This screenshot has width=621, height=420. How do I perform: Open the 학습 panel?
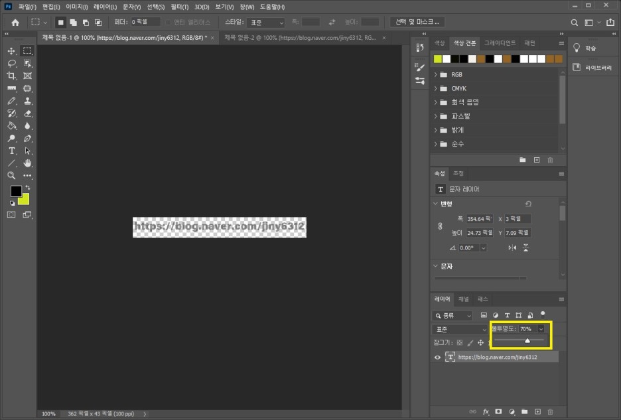[585, 48]
